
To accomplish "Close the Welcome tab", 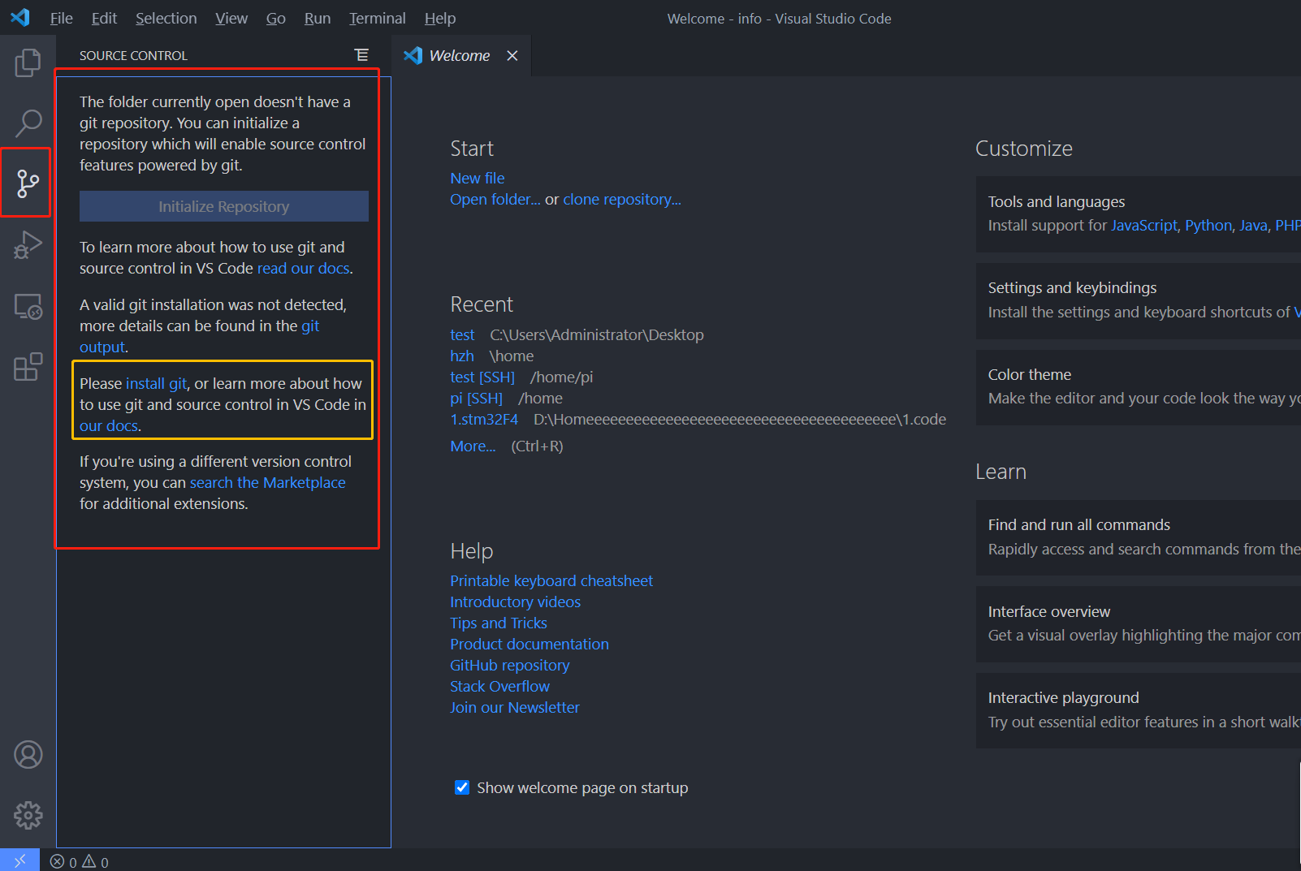I will pyautogui.click(x=512, y=55).
